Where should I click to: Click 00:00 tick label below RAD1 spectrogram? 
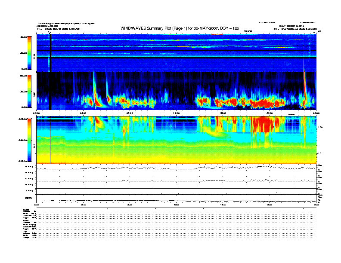(x=36, y=113)
